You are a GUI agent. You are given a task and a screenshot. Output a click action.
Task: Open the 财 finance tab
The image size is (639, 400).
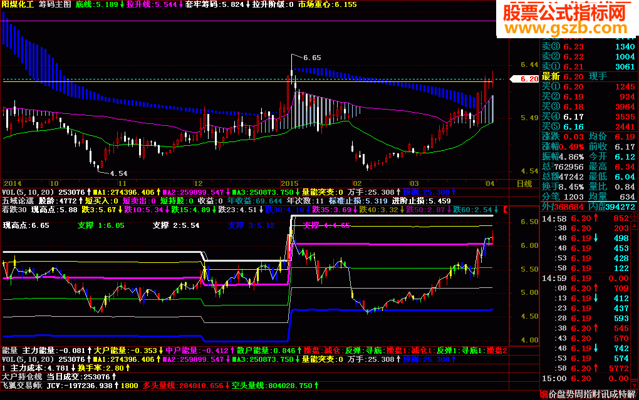(x=596, y=394)
